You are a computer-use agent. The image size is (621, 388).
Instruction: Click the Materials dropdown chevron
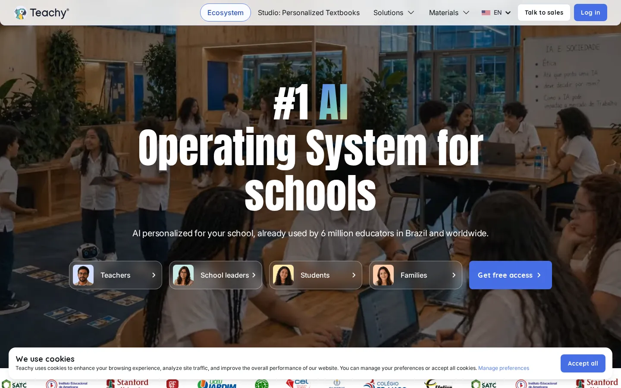[x=466, y=13]
